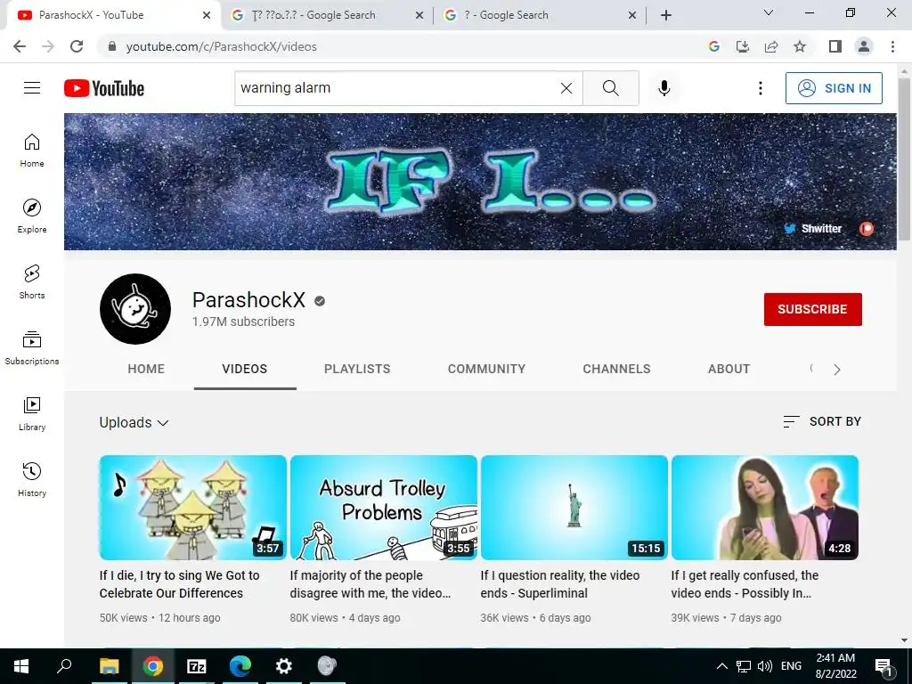Open Windows Start menu

click(x=21, y=666)
